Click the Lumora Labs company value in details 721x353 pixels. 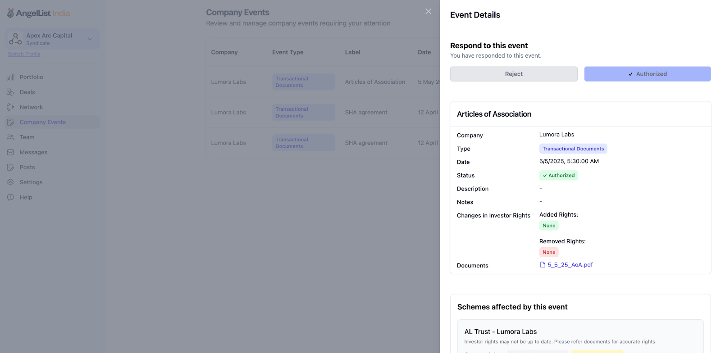pyautogui.click(x=557, y=135)
